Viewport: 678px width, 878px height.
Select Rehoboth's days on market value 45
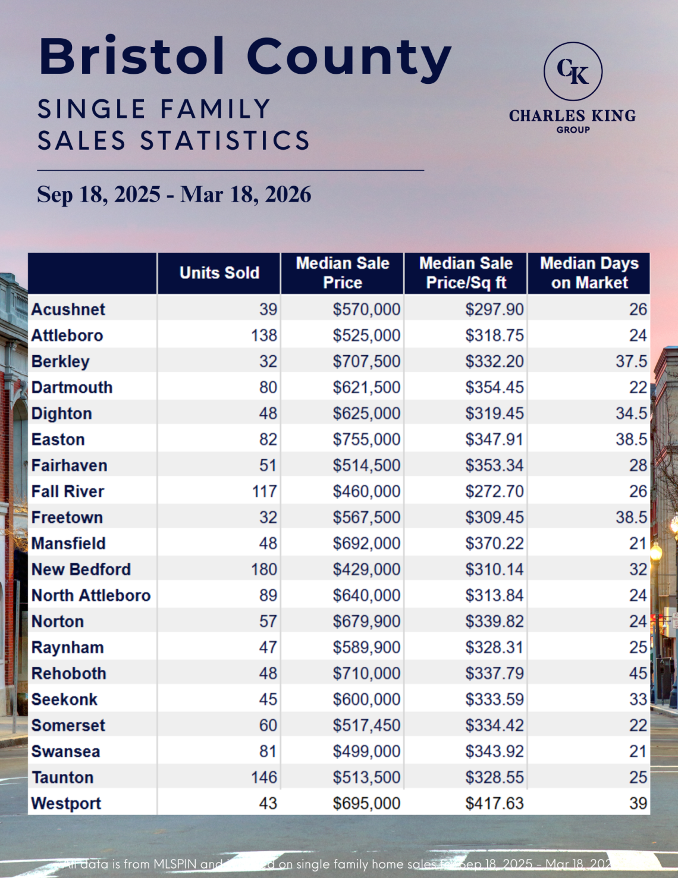click(638, 673)
